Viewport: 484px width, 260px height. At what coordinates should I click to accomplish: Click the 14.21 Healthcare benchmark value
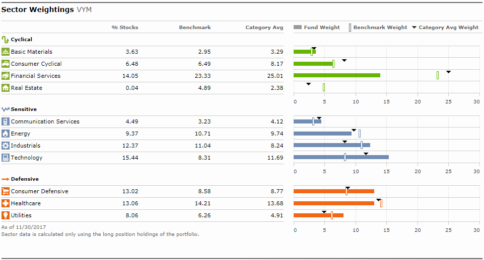[x=203, y=203]
